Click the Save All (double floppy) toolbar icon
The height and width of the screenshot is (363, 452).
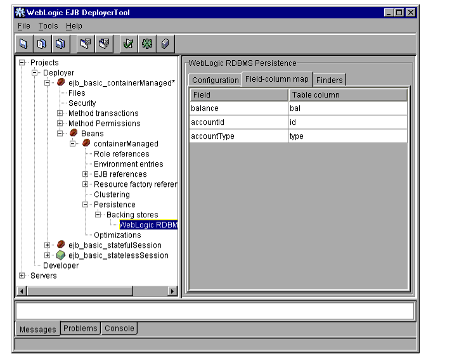[x=60, y=44]
